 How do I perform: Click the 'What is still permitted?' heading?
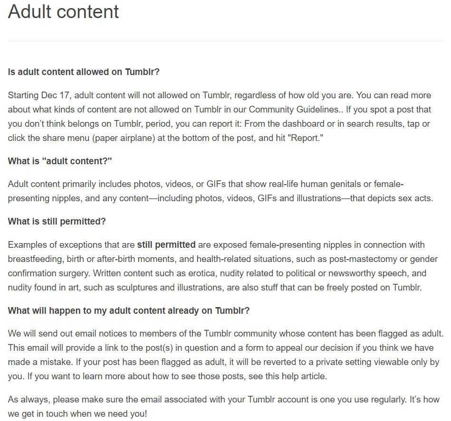pyautogui.click(x=57, y=221)
